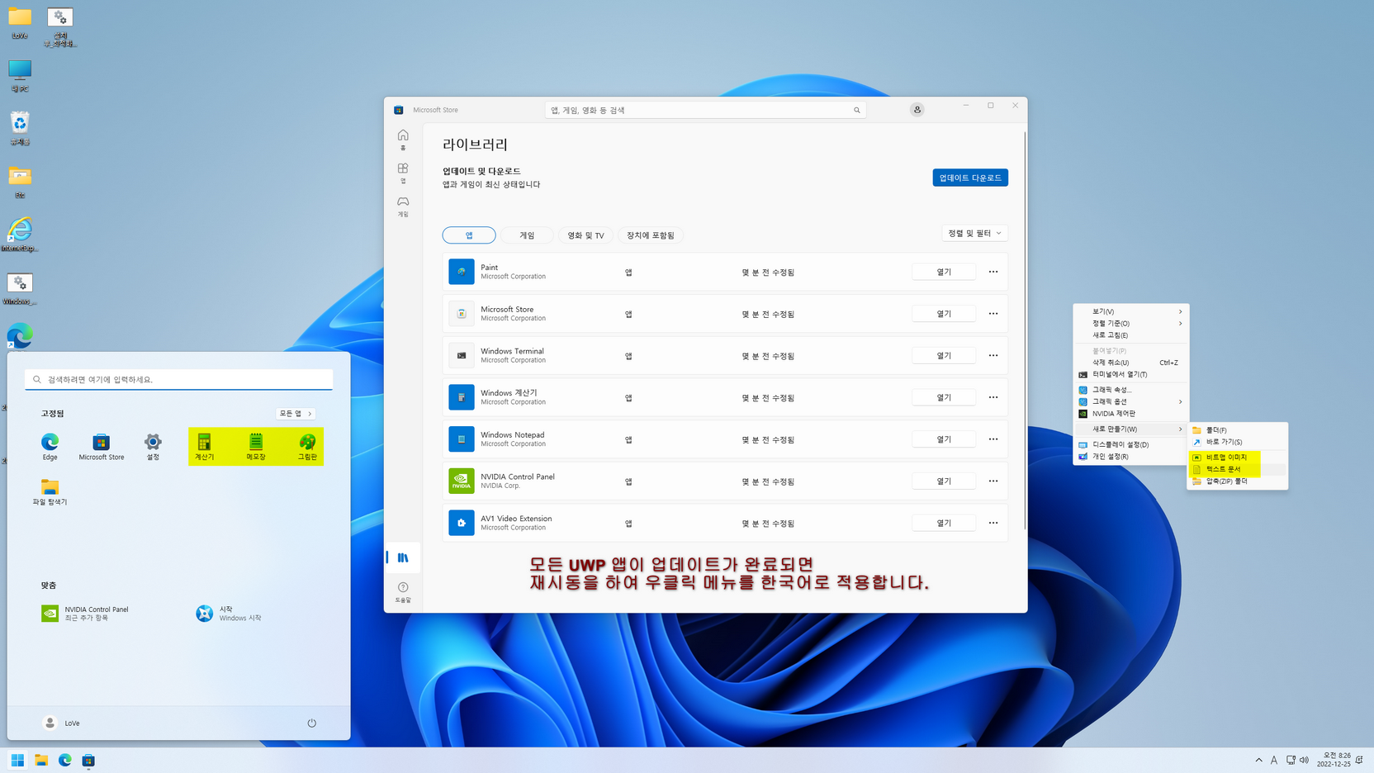Open 파일 탐색기 from Start pinned apps

(50, 491)
